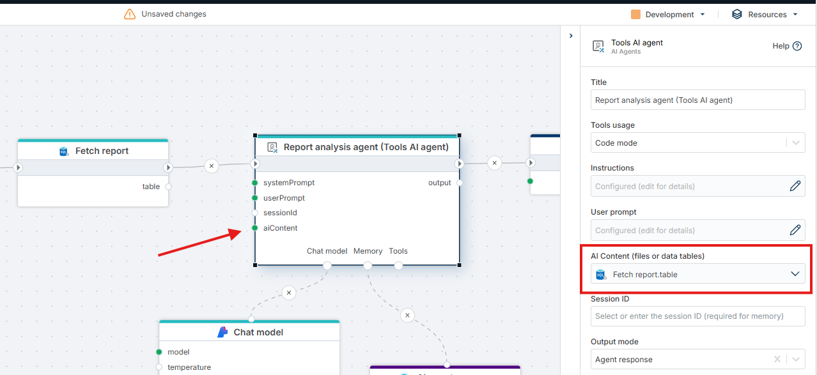Click the Chat model node top connector
This screenshot has height=375, width=817.
click(251, 319)
